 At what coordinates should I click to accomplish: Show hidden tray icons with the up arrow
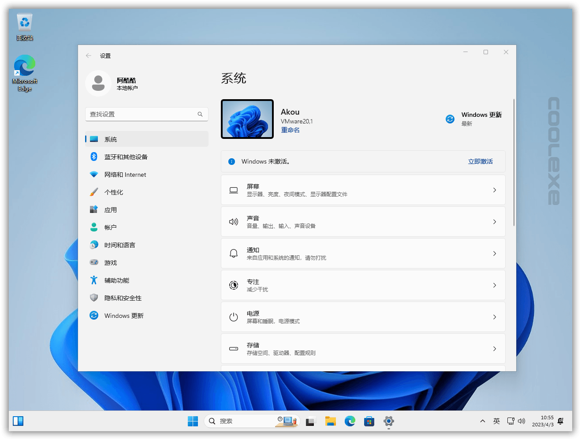(483, 421)
